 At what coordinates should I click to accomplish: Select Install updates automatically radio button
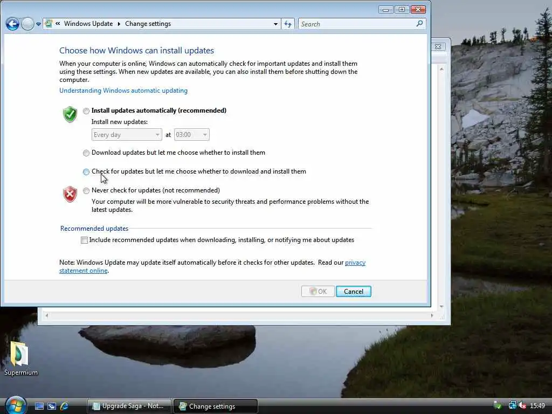pyautogui.click(x=86, y=111)
